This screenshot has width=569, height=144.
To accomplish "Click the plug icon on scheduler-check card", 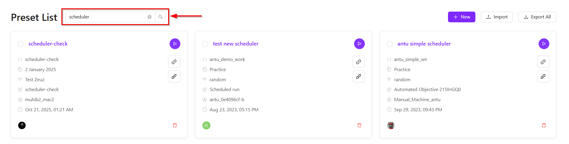I will [x=174, y=76].
